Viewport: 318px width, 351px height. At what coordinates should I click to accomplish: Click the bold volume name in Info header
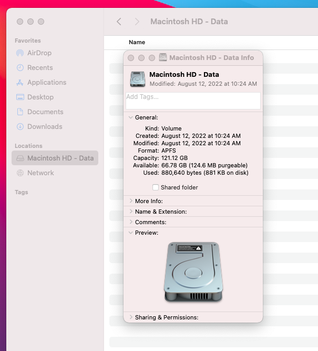[184, 74]
